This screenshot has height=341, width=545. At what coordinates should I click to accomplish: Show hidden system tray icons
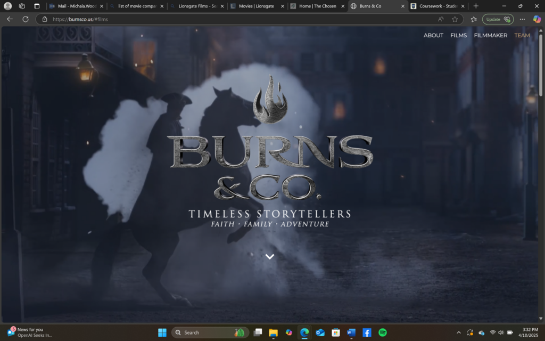[x=459, y=332]
